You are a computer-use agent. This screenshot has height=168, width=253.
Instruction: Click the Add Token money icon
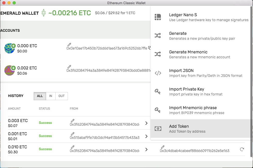point(158,129)
